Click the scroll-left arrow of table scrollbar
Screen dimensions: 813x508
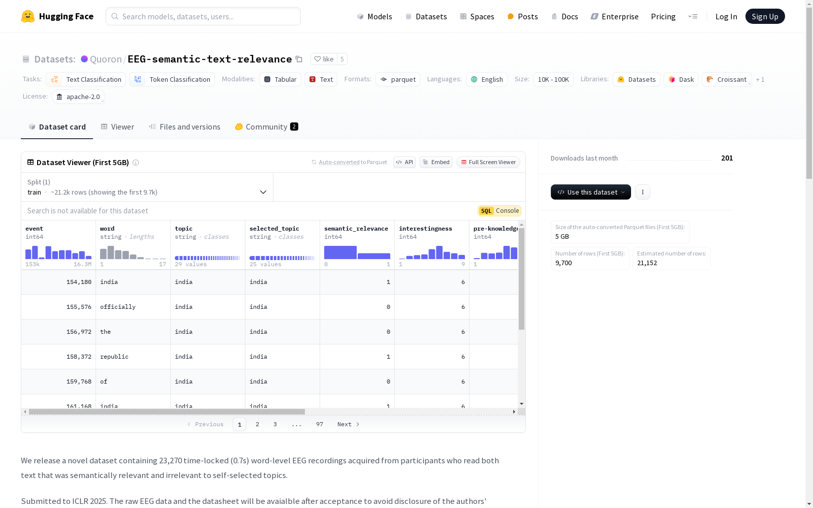(25, 411)
